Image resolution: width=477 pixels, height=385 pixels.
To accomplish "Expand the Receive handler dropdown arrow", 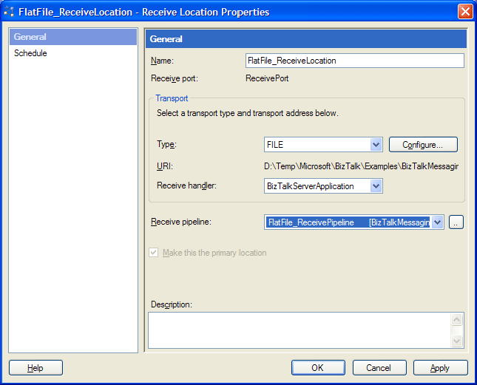I will [376, 186].
